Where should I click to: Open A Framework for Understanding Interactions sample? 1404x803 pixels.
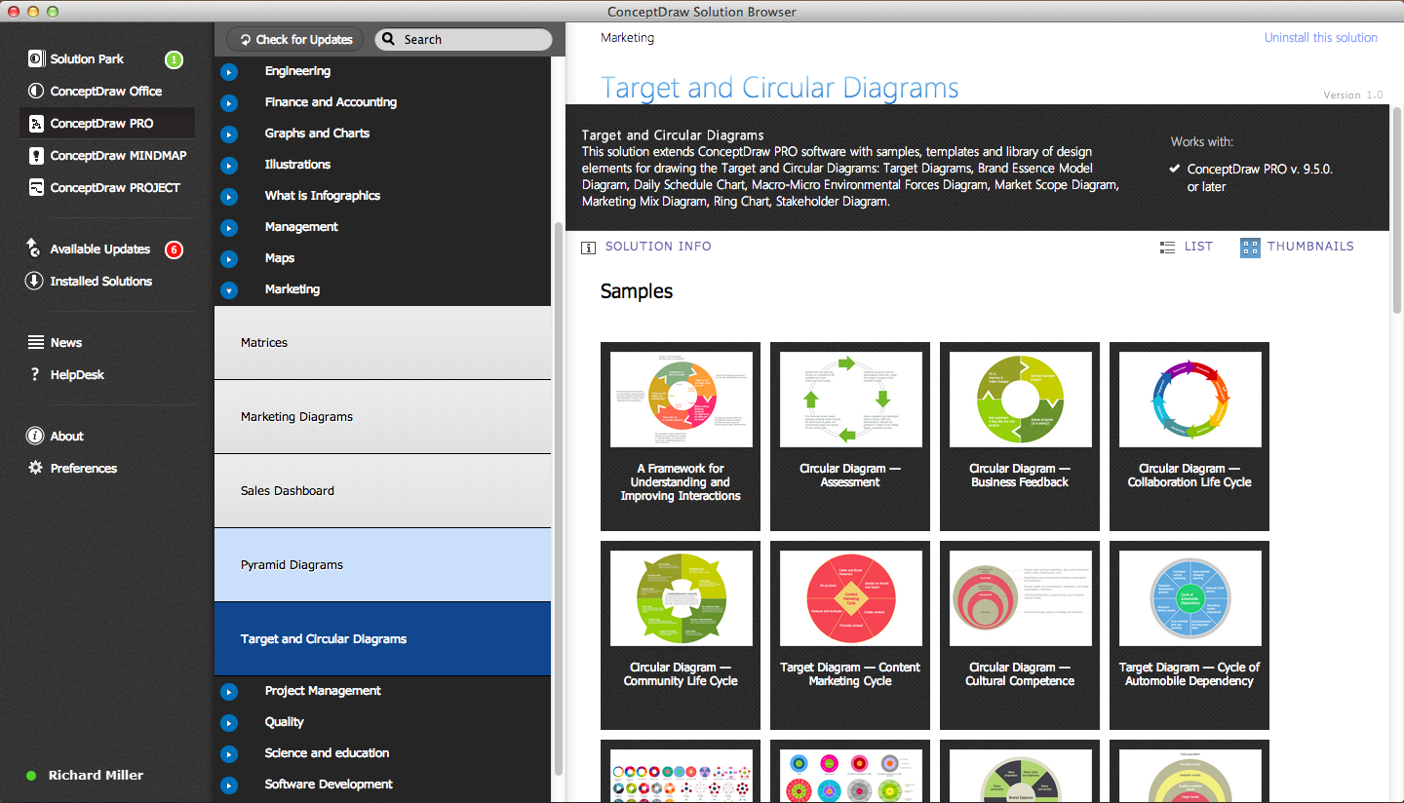(x=681, y=437)
